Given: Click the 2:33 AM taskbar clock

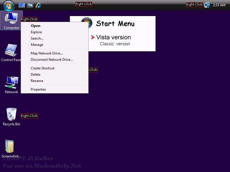Looking at the screenshot, I should coord(219,5).
